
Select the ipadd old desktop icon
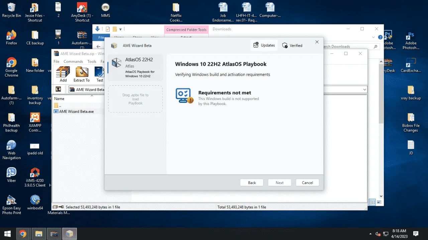tap(35, 148)
